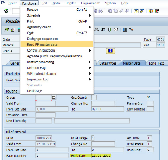Click the routing Group input field

[x=44, y=98]
